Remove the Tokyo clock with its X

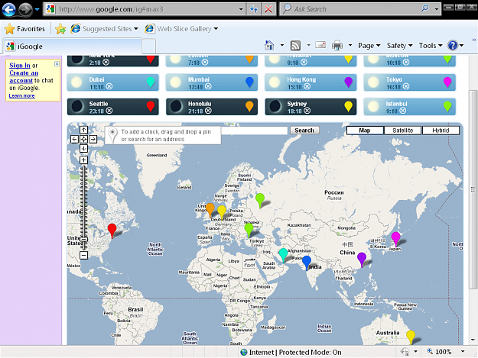406,86
